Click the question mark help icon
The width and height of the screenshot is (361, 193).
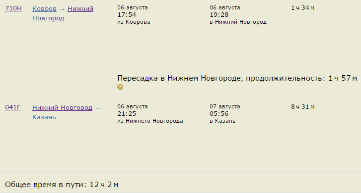coord(120,87)
